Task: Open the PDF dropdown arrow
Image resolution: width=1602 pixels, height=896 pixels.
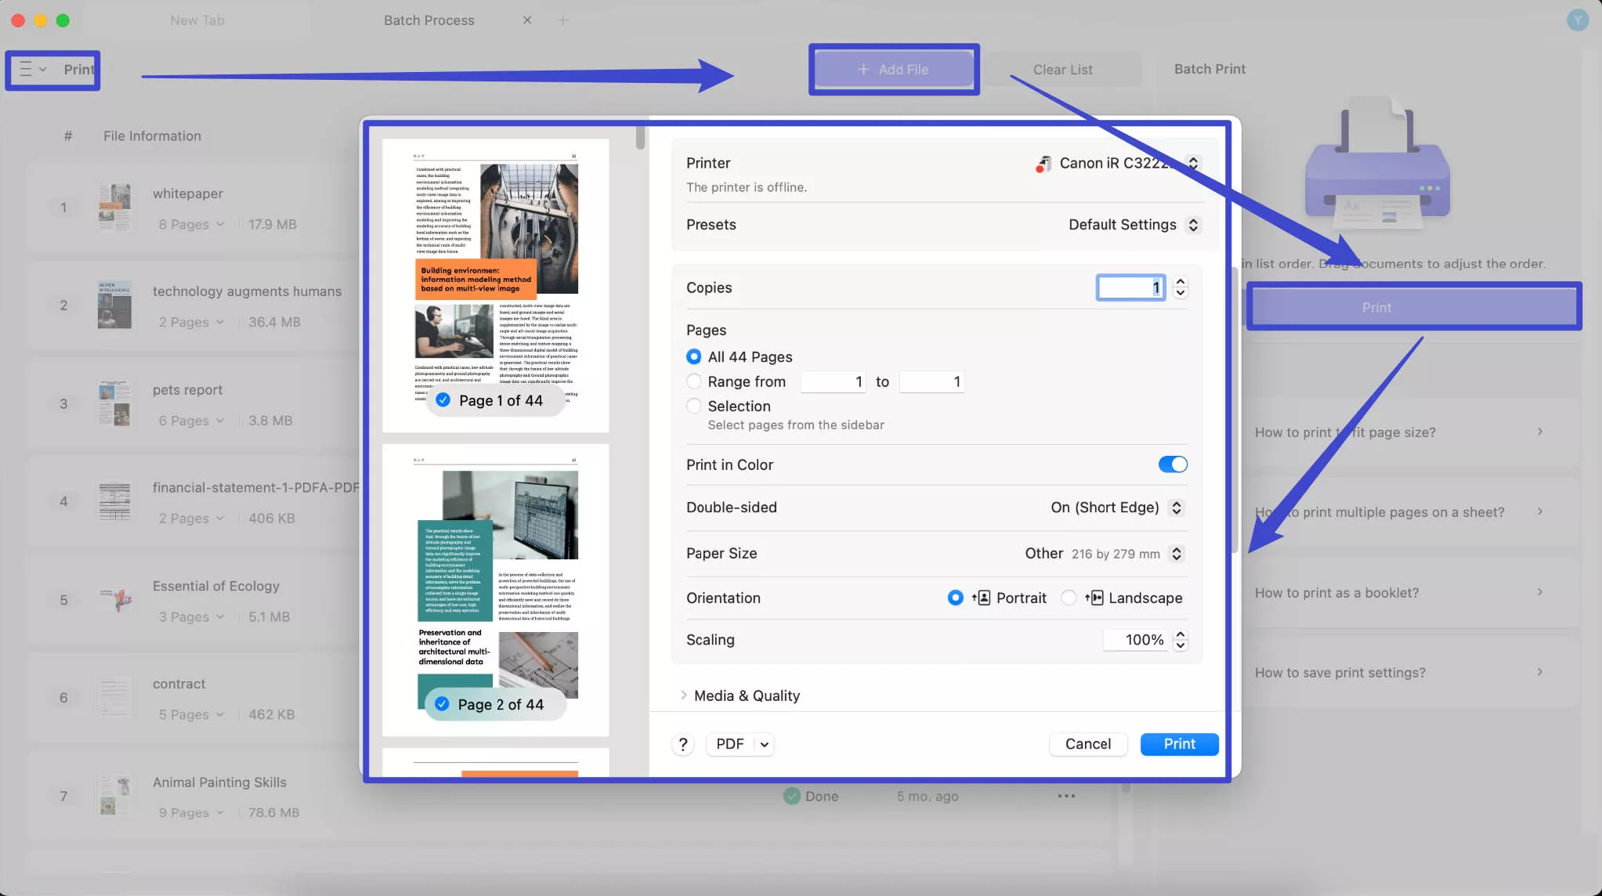Action: (764, 744)
